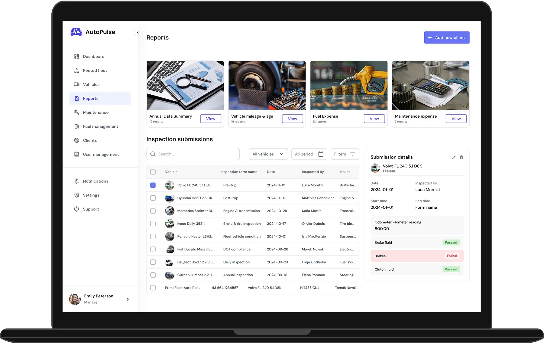Image resolution: width=544 pixels, height=343 pixels.
Task: Toggle the select-all checkbox in table header
Action: (153, 172)
